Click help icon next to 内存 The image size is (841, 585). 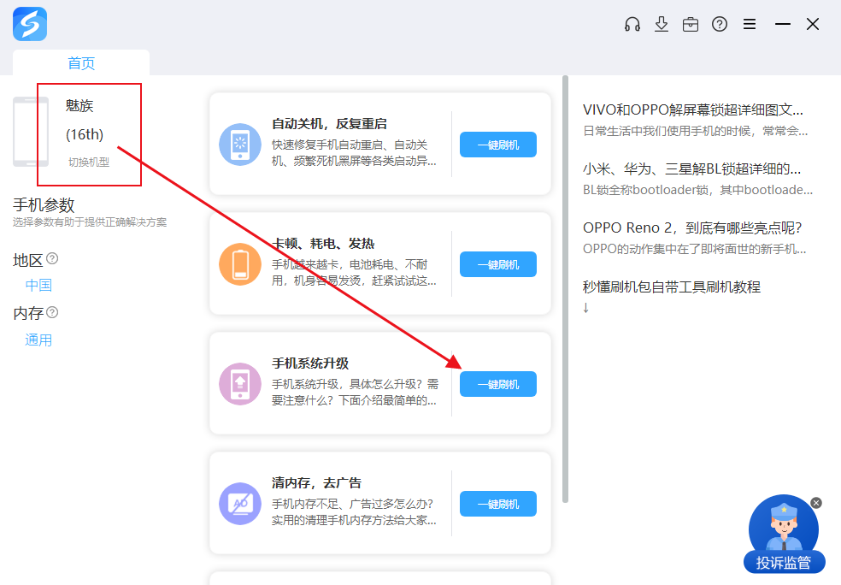coord(52,312)
